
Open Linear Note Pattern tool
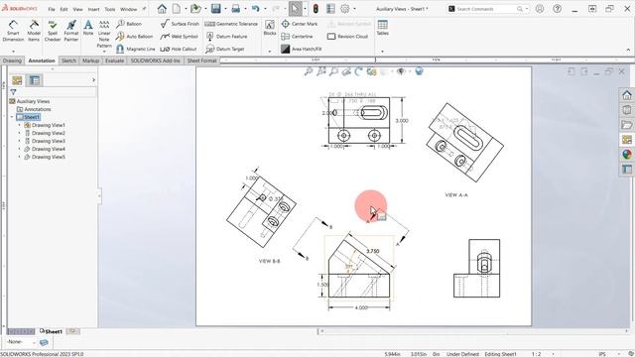(104, 34)
